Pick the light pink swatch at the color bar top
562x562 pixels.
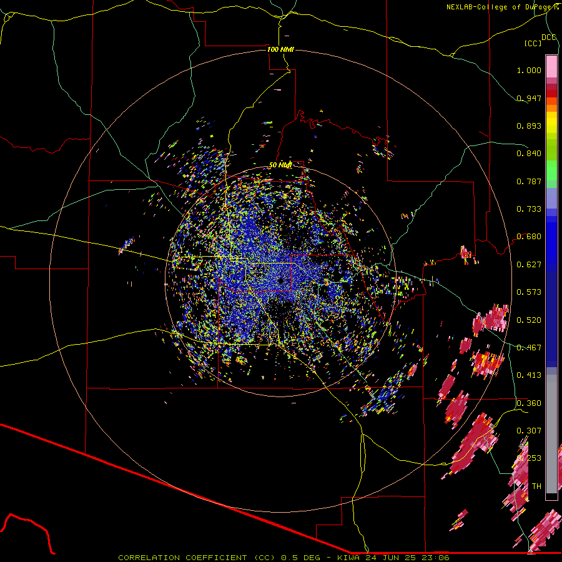(551, 66)
